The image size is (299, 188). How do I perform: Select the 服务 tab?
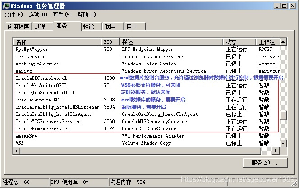(67, 26)
